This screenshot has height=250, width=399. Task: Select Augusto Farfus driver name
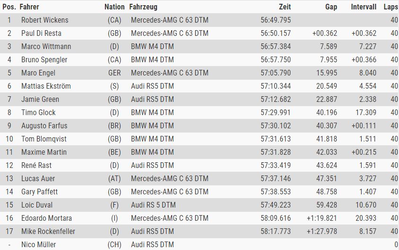[x=44, y=125]
